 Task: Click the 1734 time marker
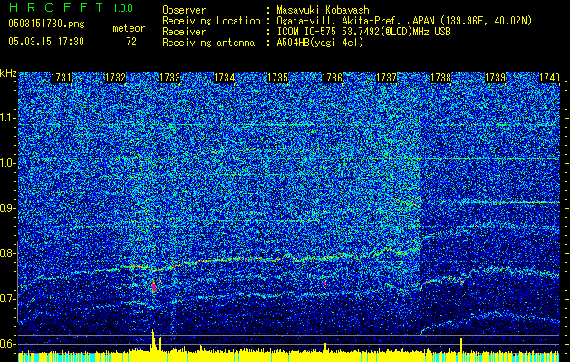[x=224, y=78]
